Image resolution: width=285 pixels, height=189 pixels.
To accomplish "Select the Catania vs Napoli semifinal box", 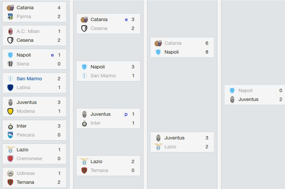I will 182,47.
